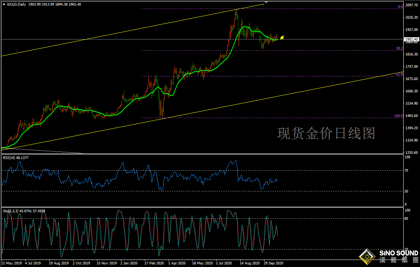Click the yellow arrow near current price
Viewport: 420px width, 267px height.
point(282,37)
